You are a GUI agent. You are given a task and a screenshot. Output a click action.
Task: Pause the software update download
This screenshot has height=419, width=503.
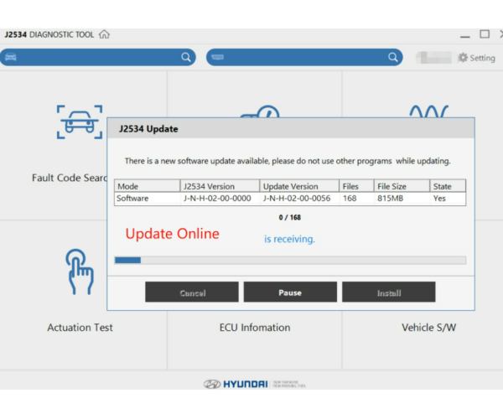pos(290,292)
